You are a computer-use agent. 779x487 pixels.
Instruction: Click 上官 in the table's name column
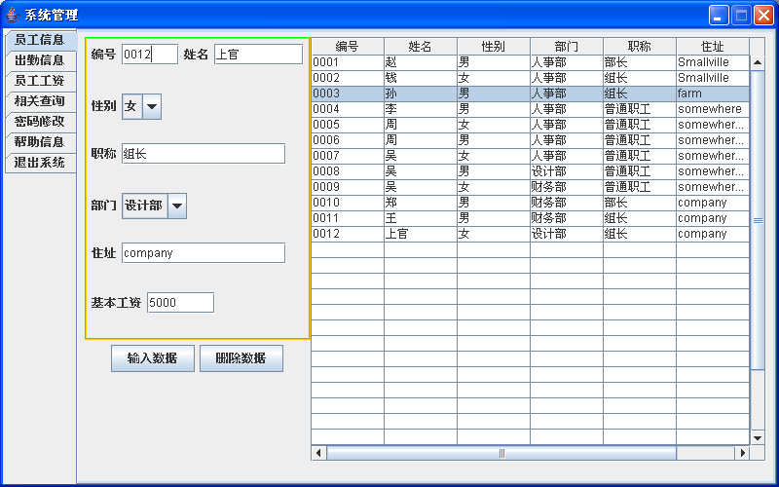tap(421, 234)
